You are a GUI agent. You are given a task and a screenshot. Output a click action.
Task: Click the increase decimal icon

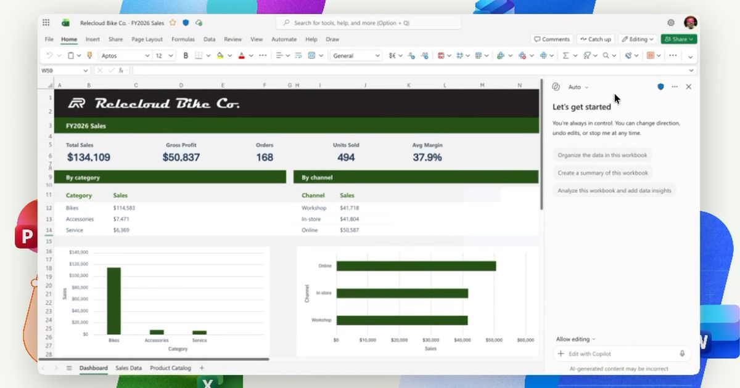[425, 55]
